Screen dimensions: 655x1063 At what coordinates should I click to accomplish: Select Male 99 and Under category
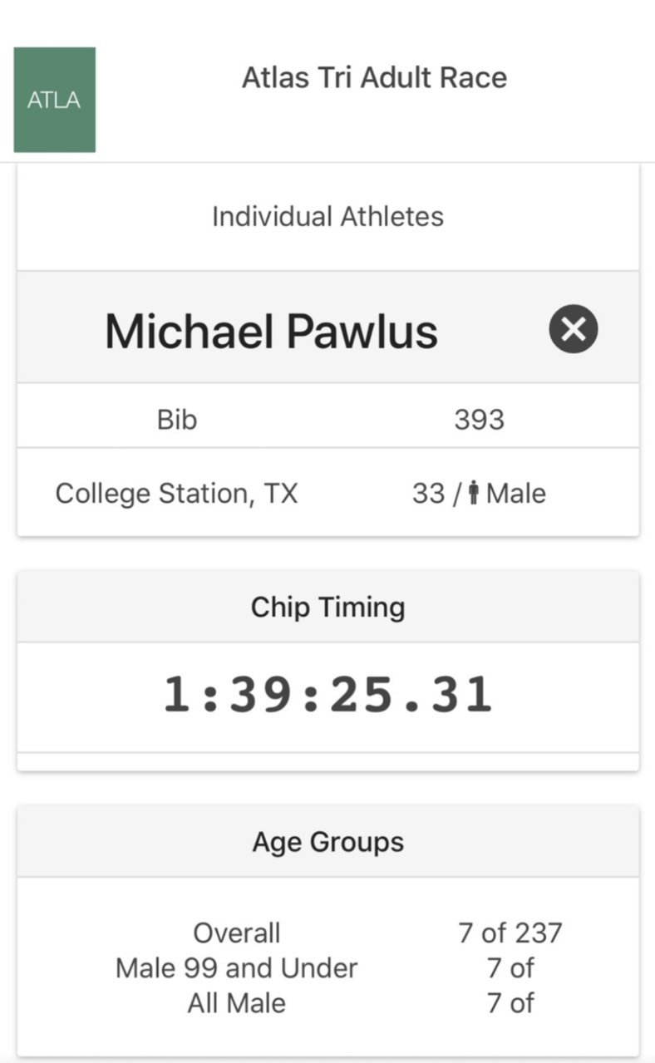pyautogui.click(x=237, y=967)
